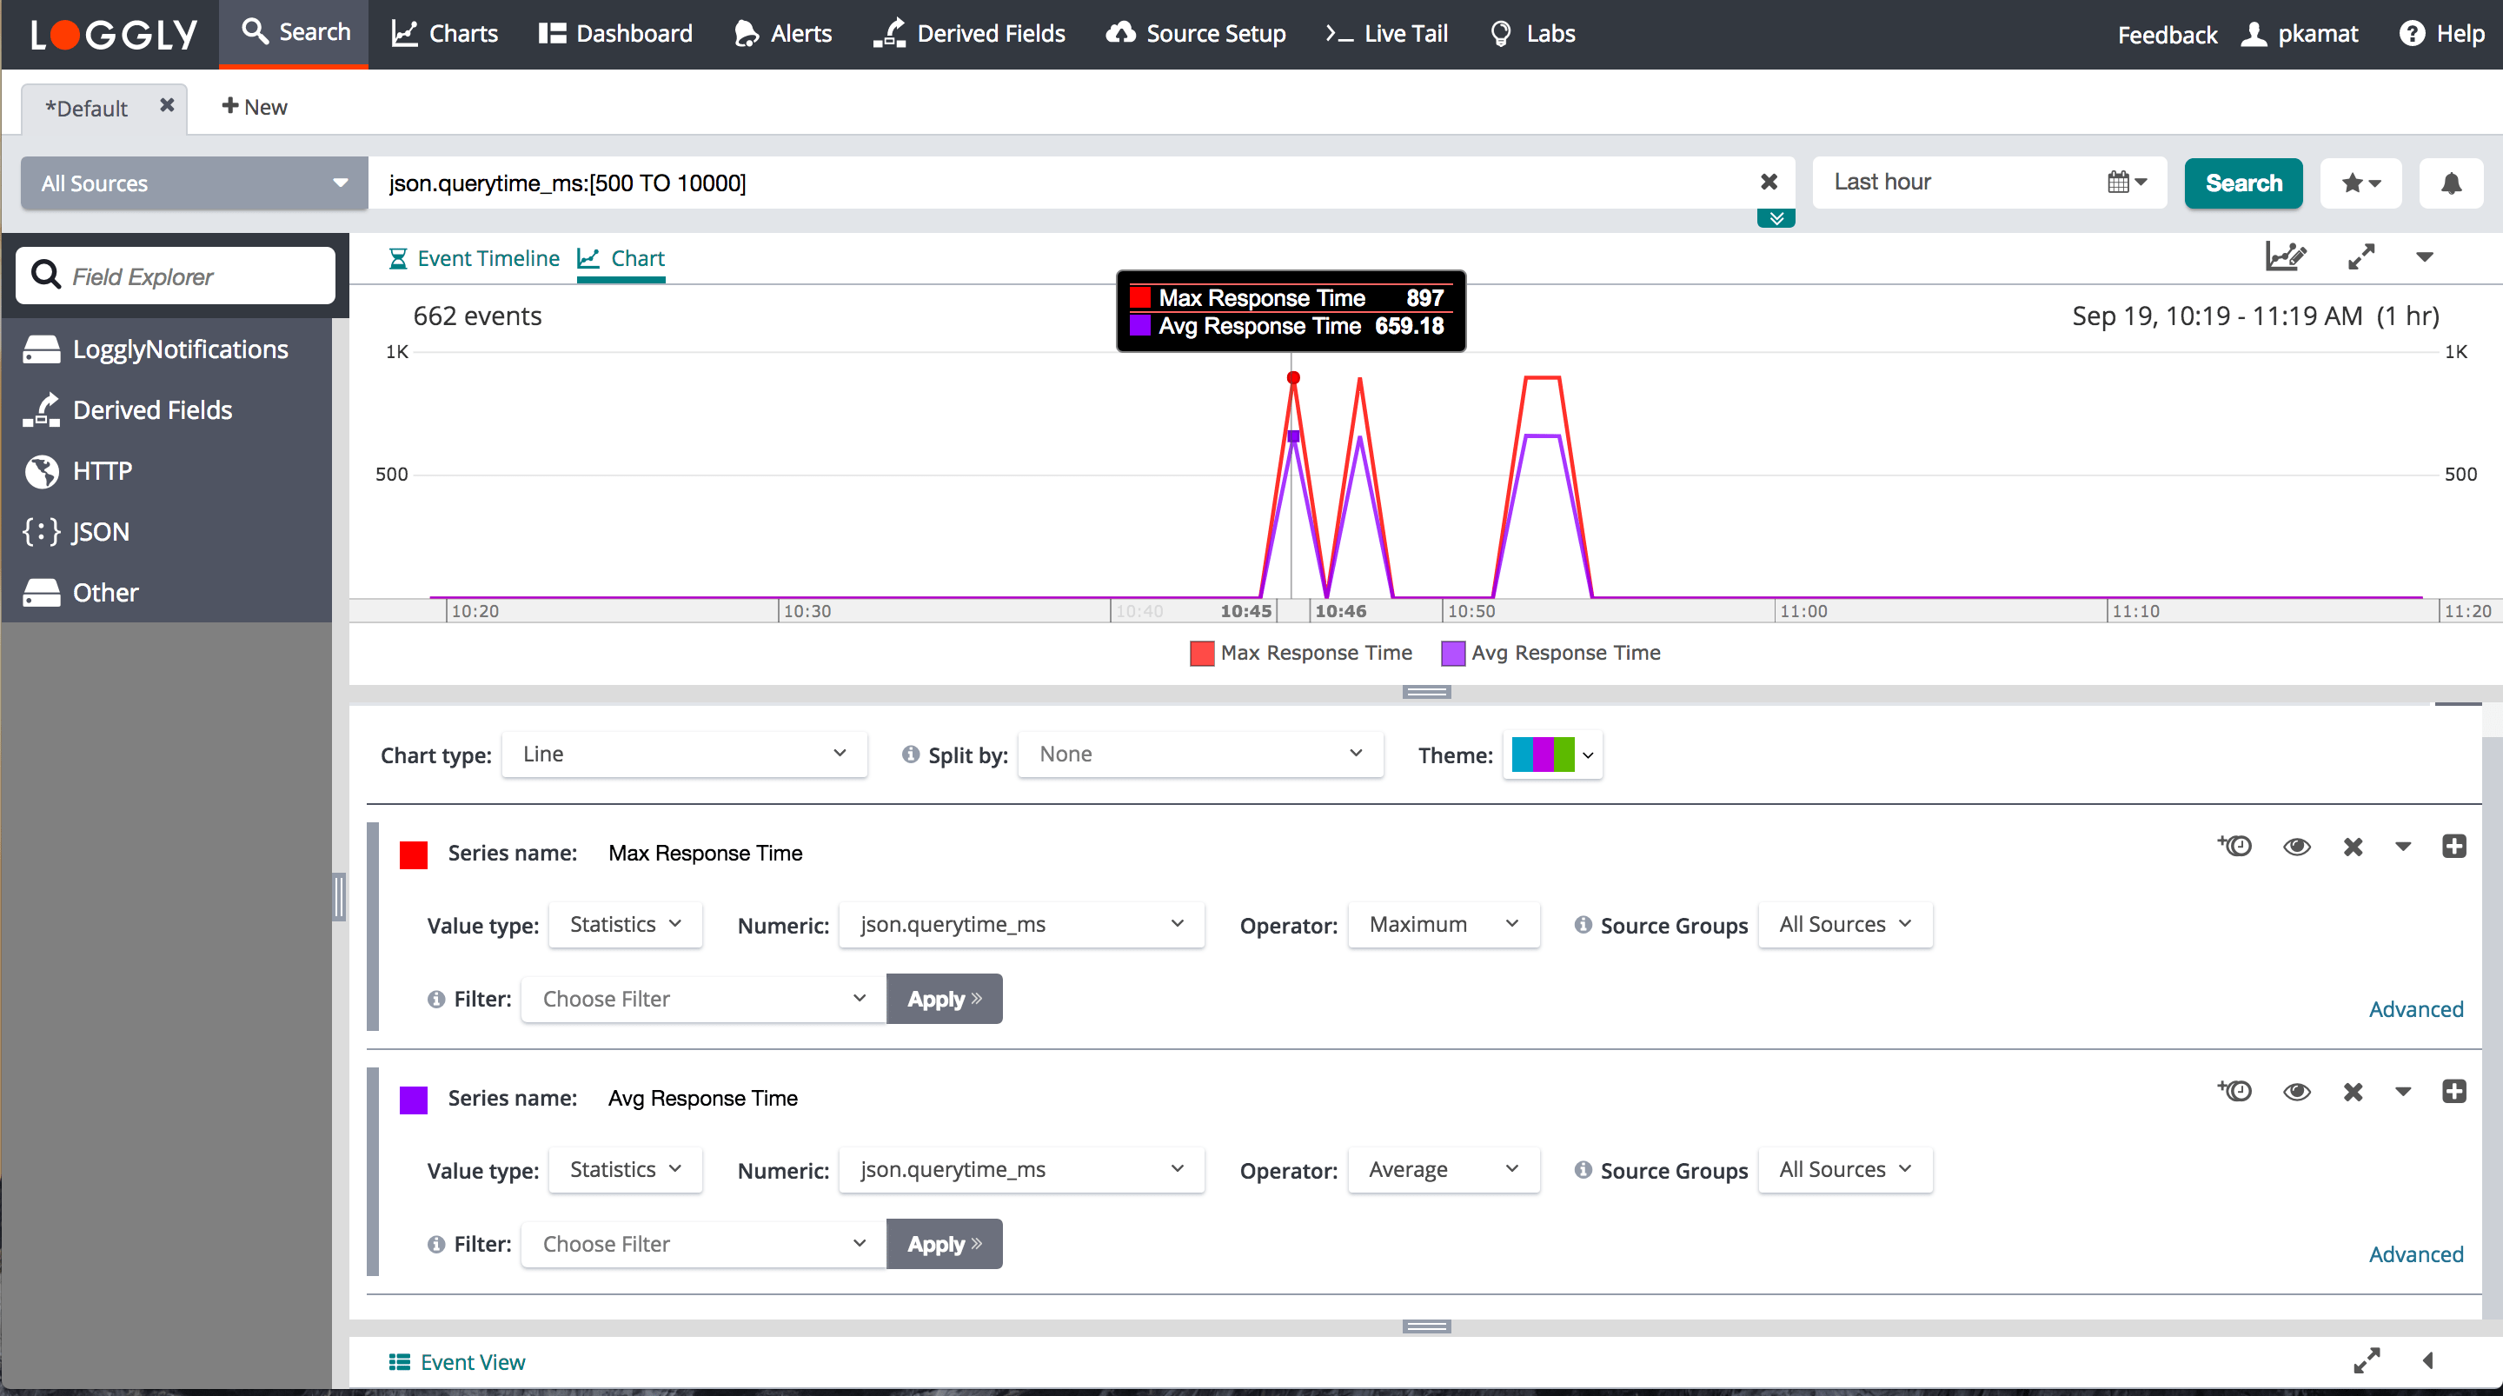Switch to the Event Timeline tab

click(475, 258)
